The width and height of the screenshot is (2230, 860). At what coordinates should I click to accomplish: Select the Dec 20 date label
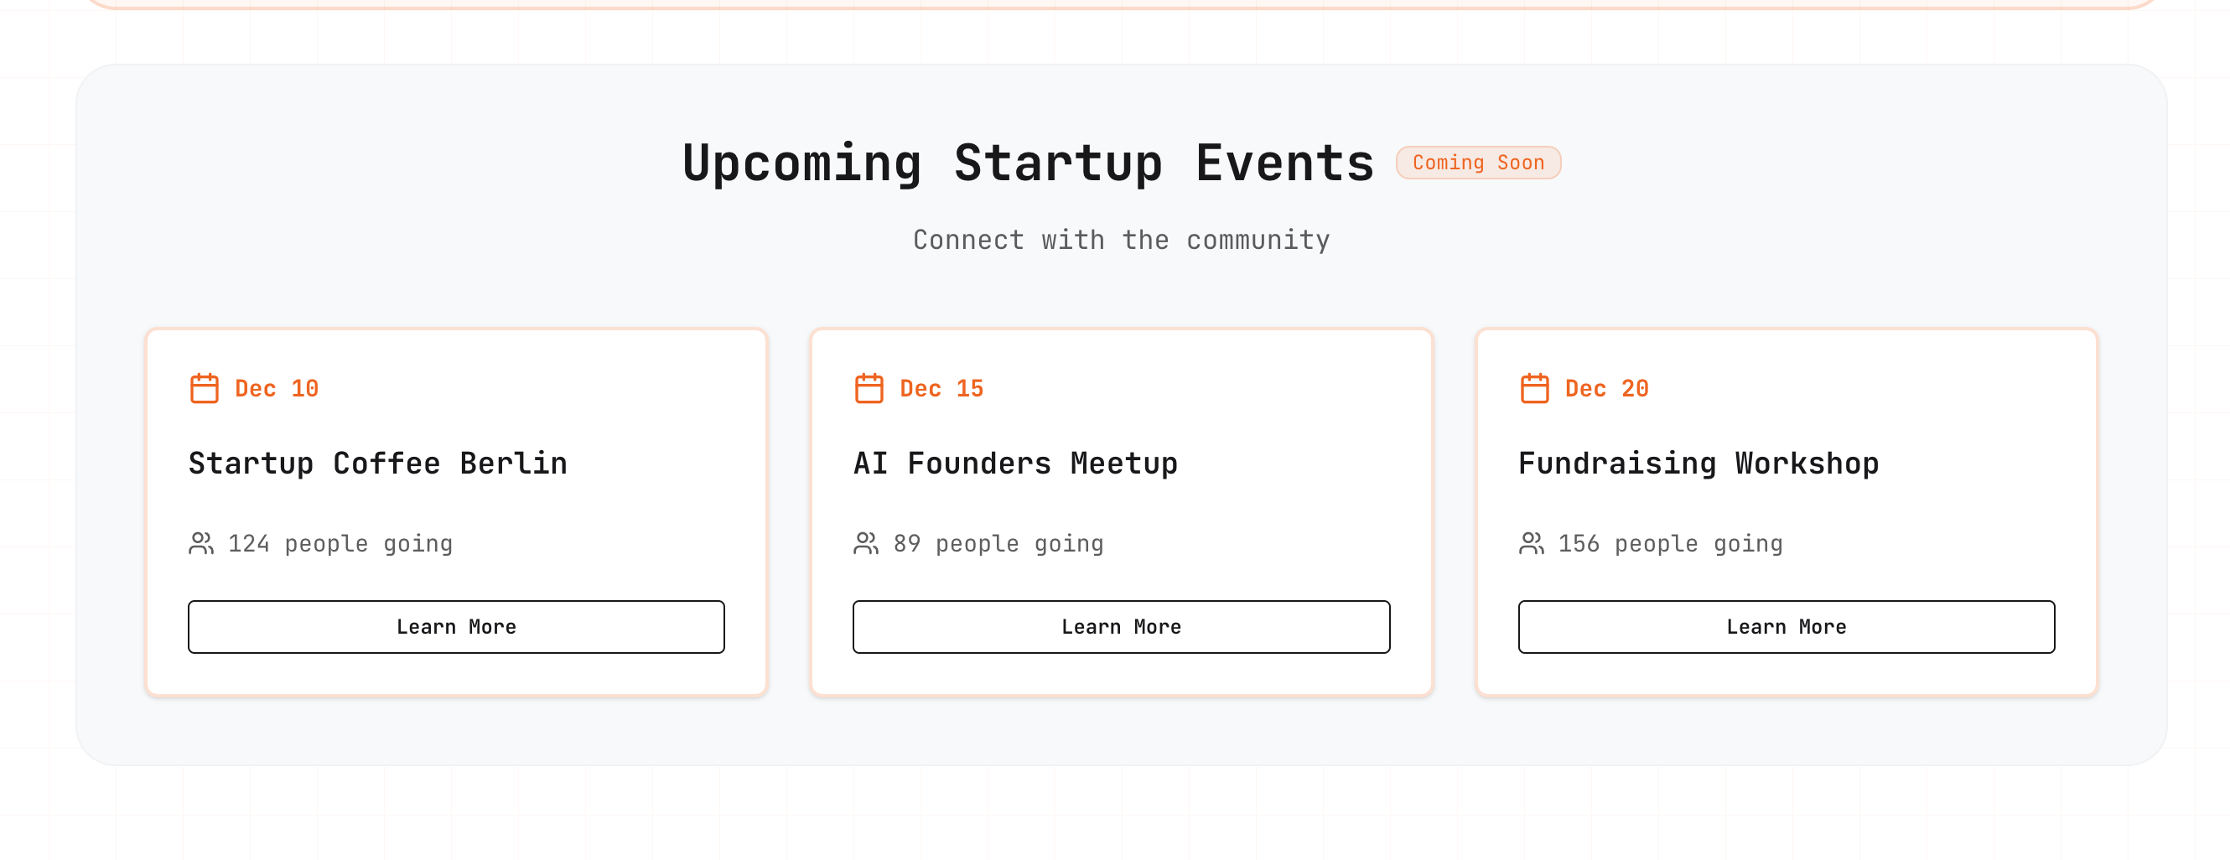pyautogui.click(x=1605, y=388)
